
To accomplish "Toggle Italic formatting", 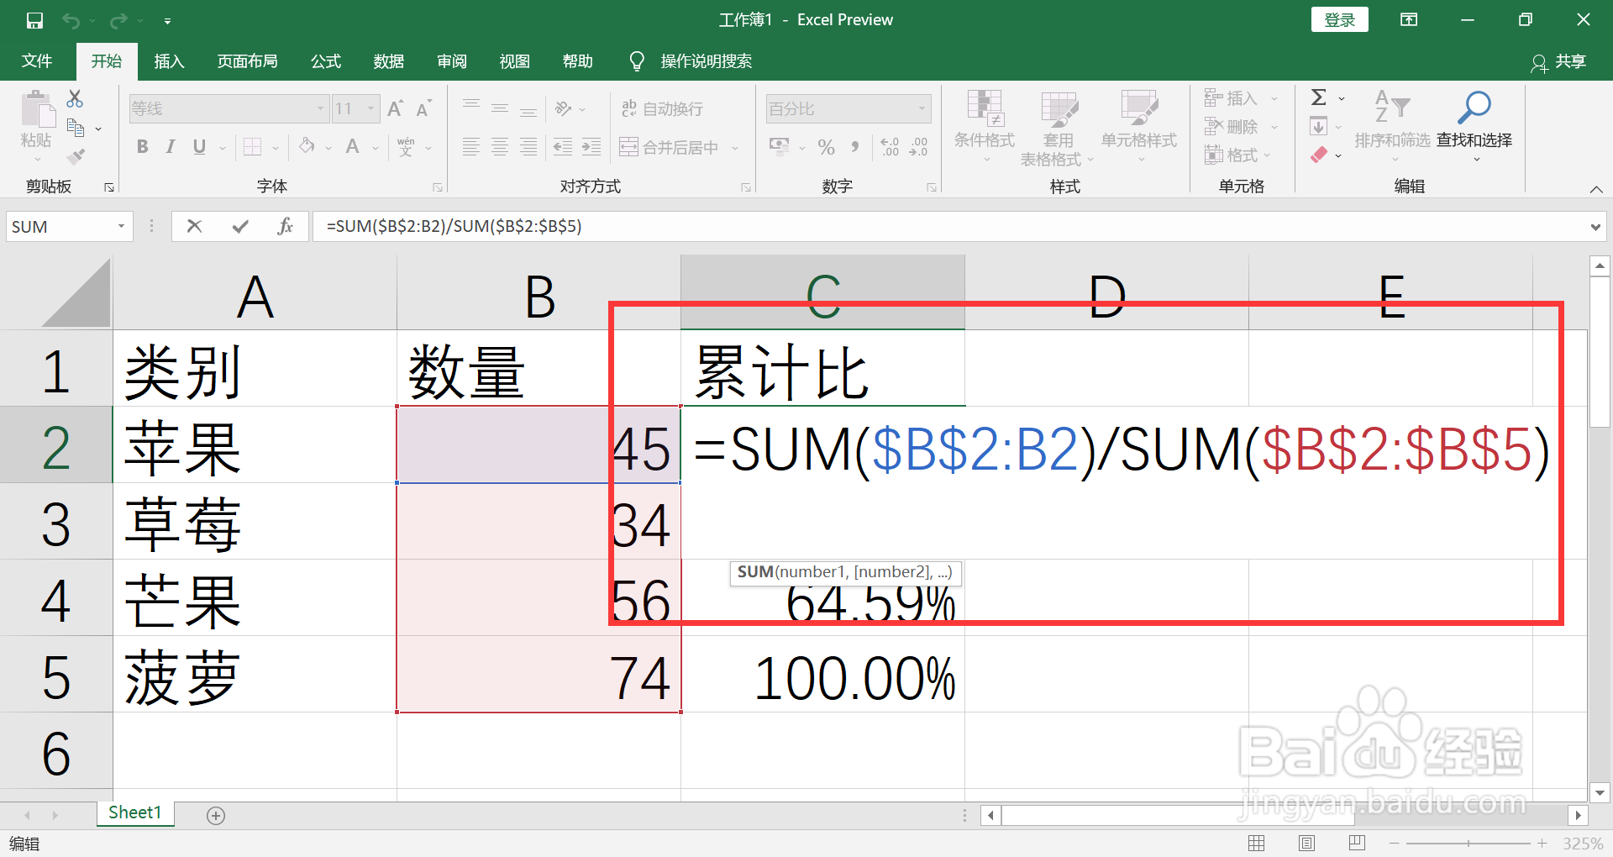I will tap(171, 147).
